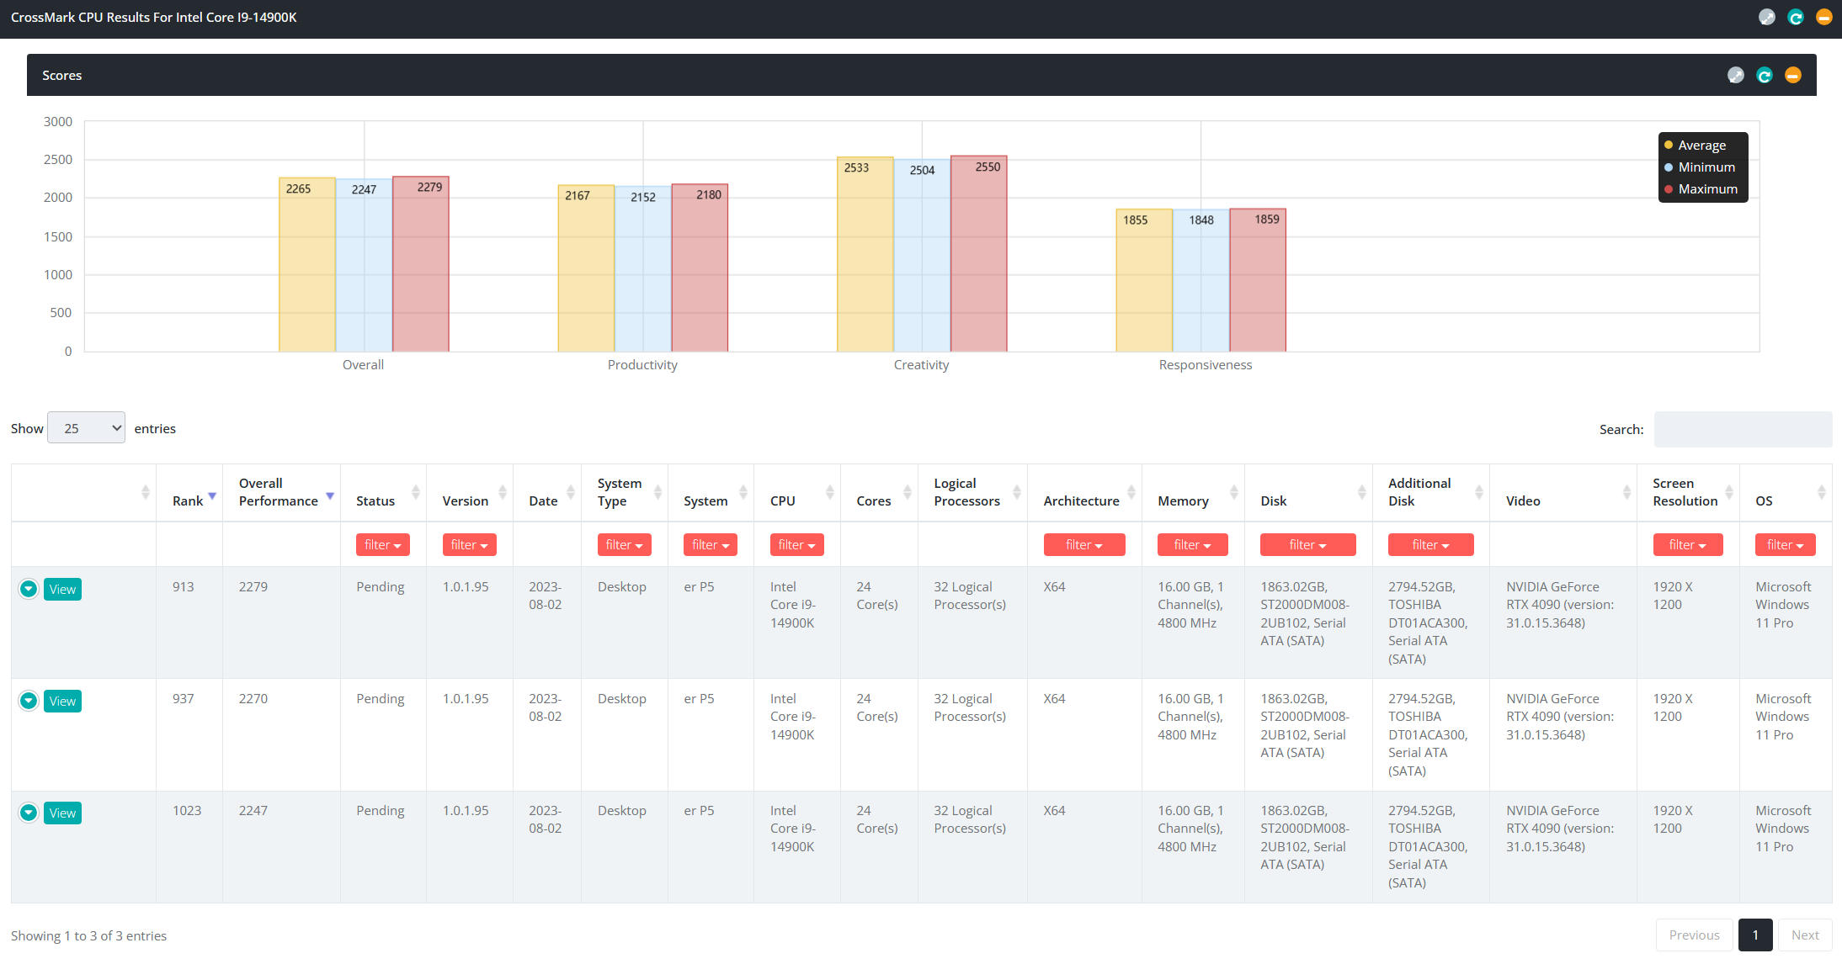The height and width of the screenshot is (964, 1842).
Task: Expand the Scores panel to fullscreen
Action: pyautogui.click(x=1736, y=76)
